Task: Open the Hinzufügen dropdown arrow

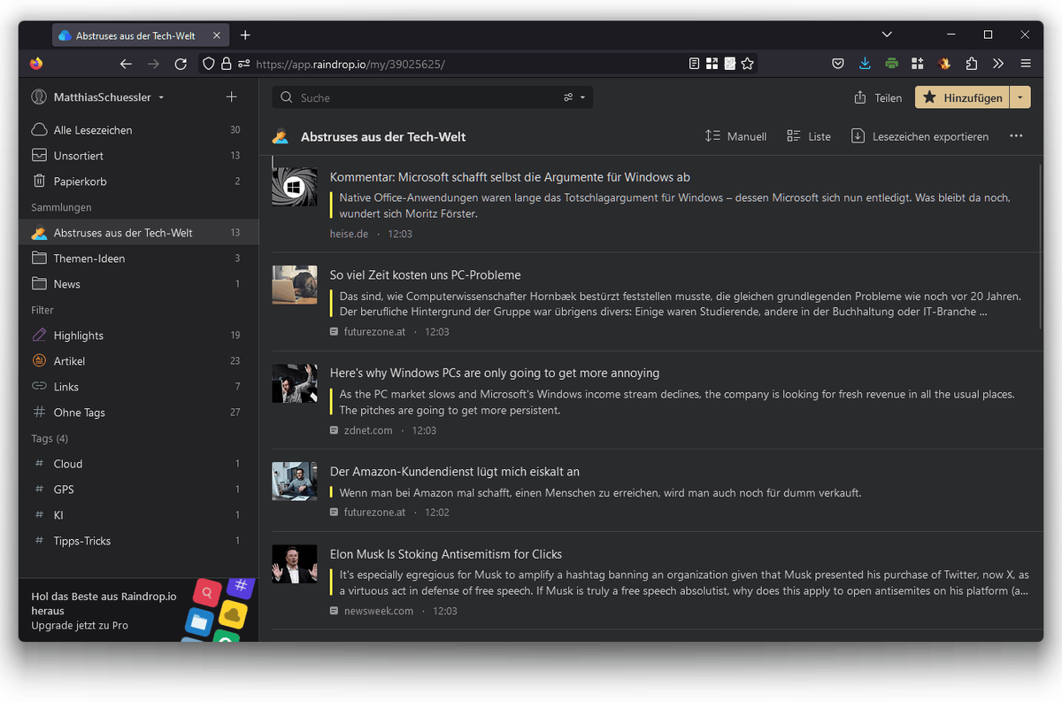Action: 1021,96
